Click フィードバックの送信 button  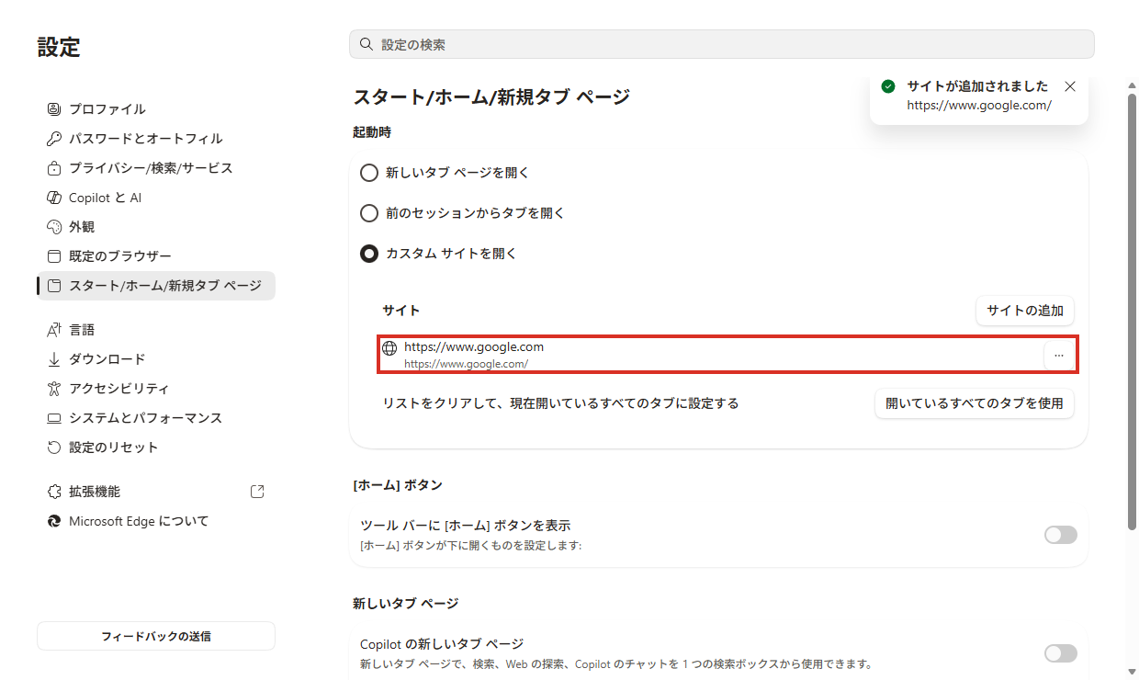[156, 636]
